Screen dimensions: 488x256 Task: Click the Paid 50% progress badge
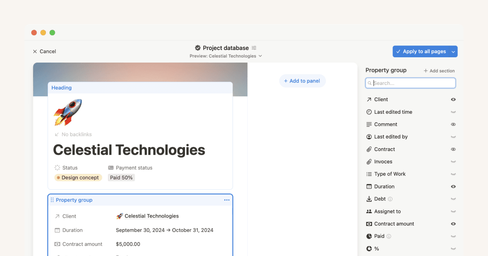(121, 177)
